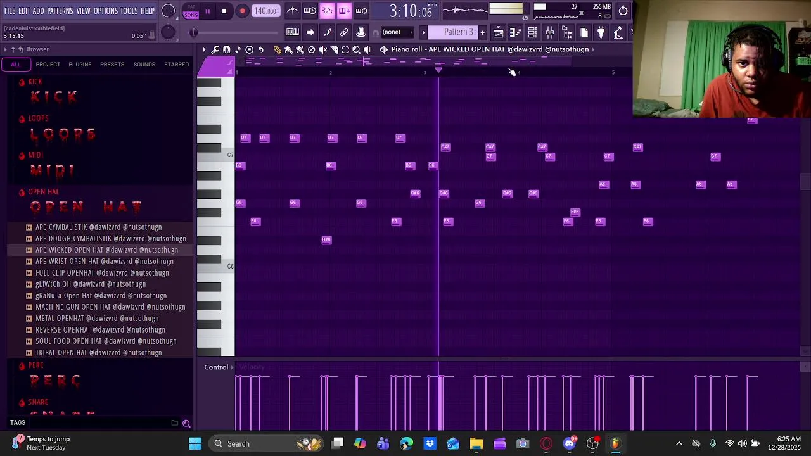Toggle the record button
This screenshot has height=456, width=811.
(242, 11)
